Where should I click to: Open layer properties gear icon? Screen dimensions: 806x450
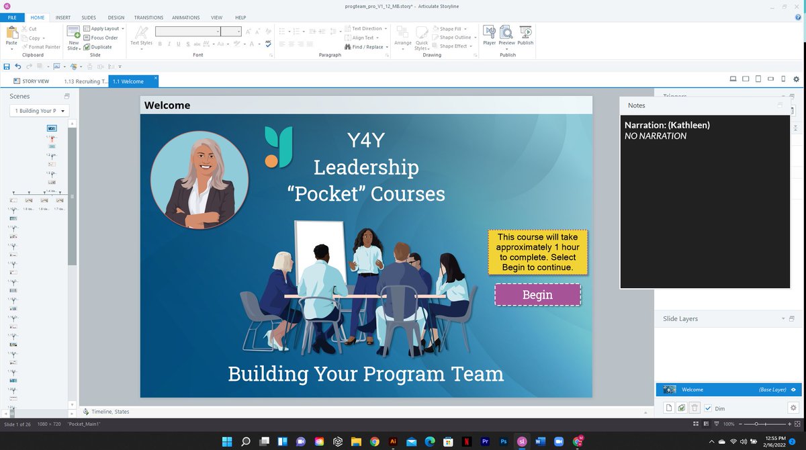click(x=793, y=408)
